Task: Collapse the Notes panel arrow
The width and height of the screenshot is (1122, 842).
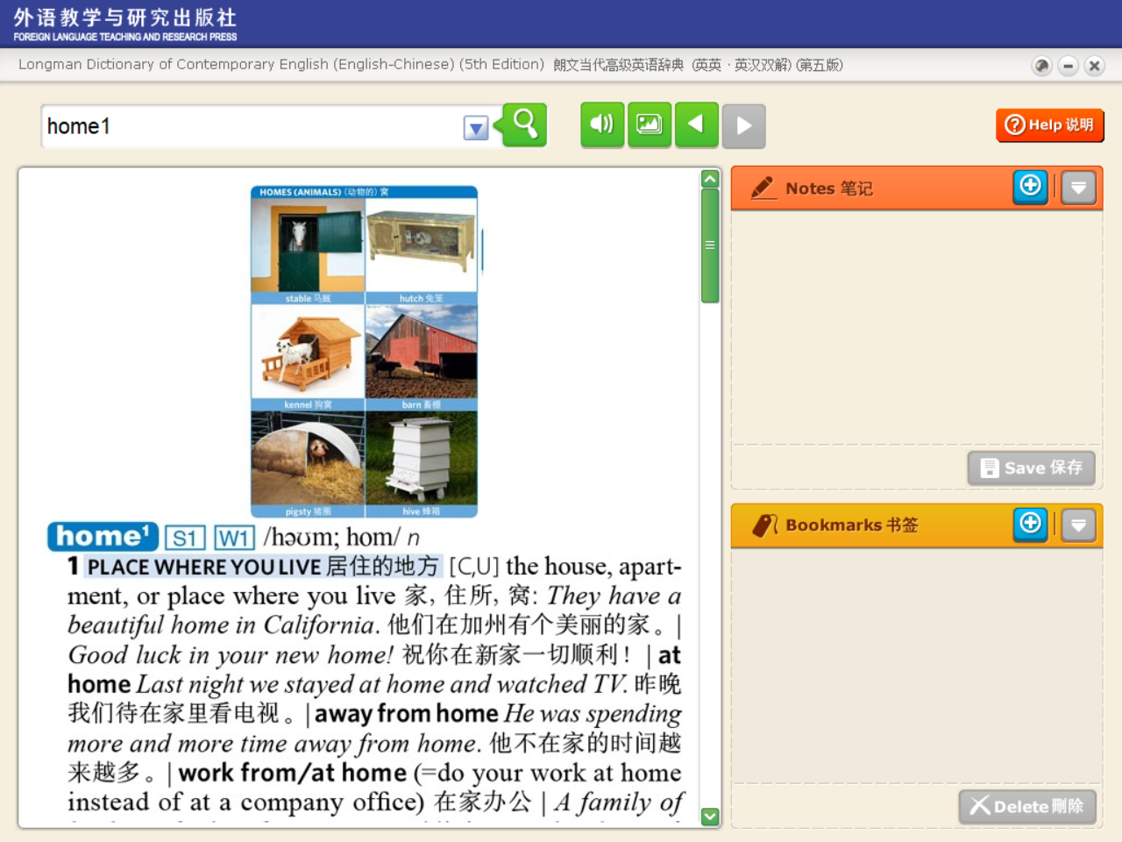Action: point(1079,188)
